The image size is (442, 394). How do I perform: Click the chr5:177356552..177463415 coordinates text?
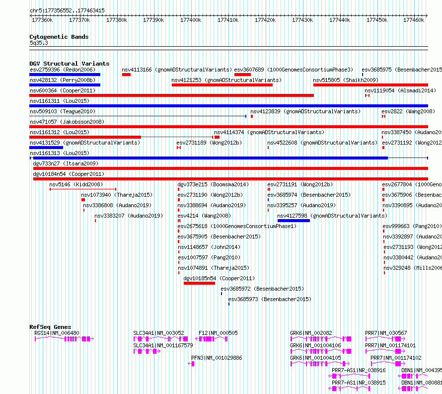pyautogui.click(x=67, y=10)
